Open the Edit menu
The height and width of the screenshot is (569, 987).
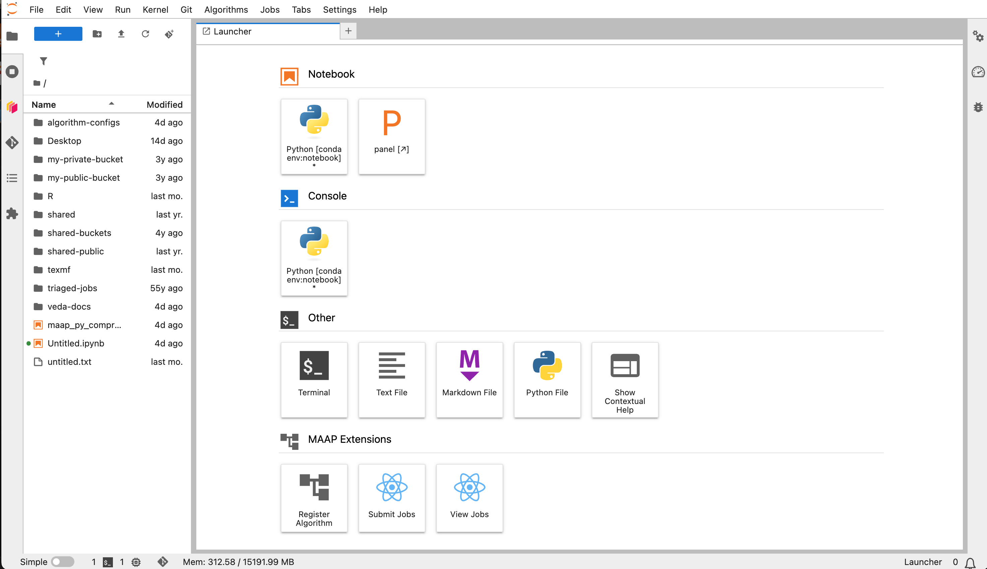[63, 9]
